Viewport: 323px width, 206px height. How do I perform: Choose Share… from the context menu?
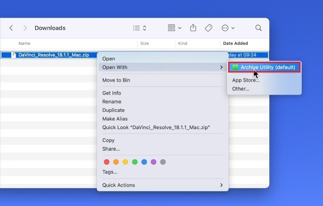[x=162, y=149]
